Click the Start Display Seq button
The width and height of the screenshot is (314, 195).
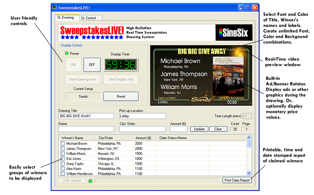point(121,79)
